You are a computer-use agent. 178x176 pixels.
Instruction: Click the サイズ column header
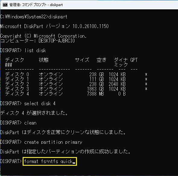[x=82, y=60]
